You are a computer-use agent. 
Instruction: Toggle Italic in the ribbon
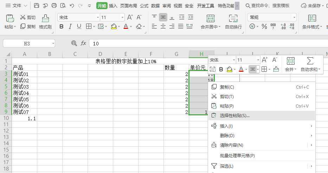coord(70,27)
